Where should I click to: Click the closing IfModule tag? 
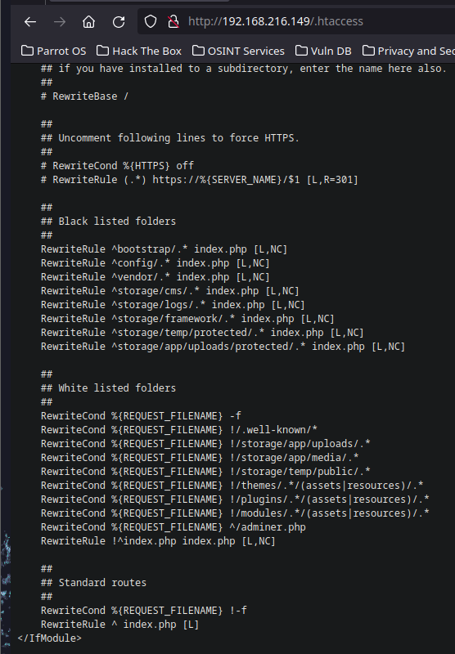tap(50, 638)
